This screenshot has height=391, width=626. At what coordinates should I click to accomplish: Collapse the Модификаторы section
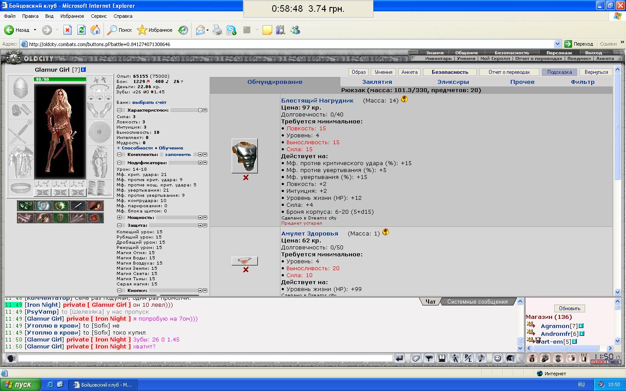point(120,163)
